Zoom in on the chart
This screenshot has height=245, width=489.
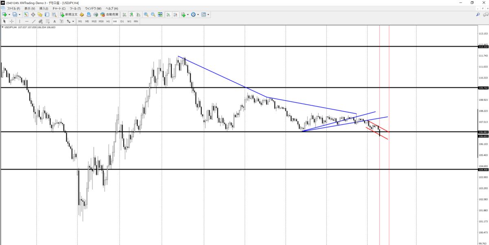[x=146, y=14]
